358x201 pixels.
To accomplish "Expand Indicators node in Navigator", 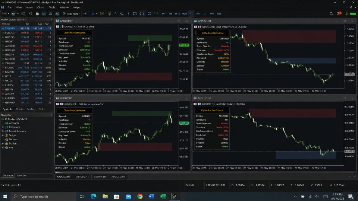I will tap(3, 127).
